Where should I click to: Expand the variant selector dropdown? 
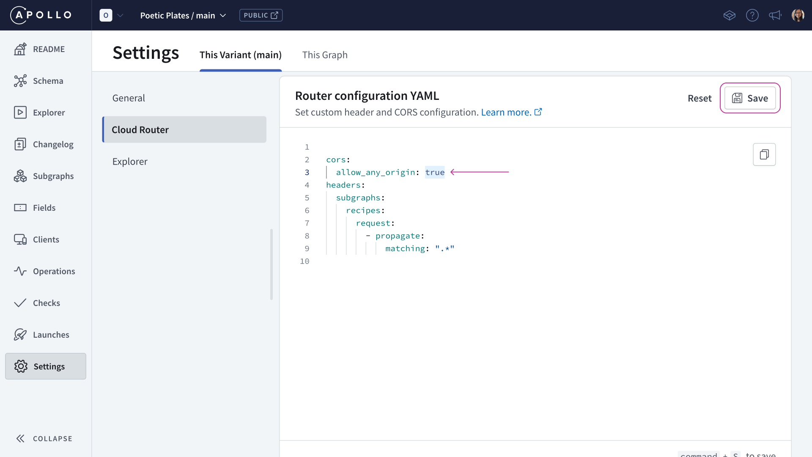[x=223, y=15]
